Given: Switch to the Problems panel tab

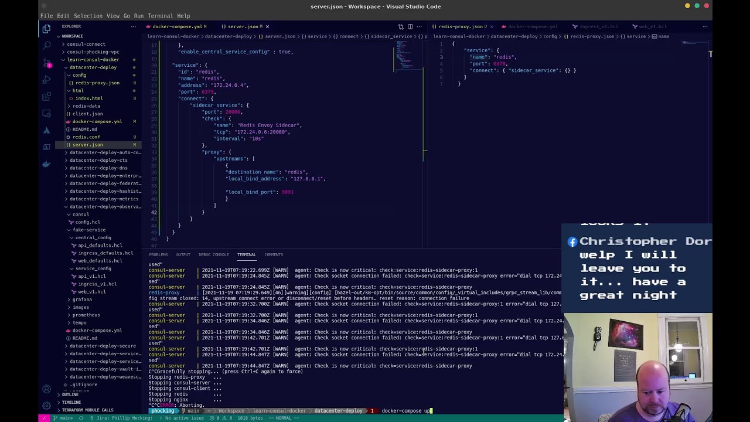Looking at the screenshot, I should coord(158,254).
